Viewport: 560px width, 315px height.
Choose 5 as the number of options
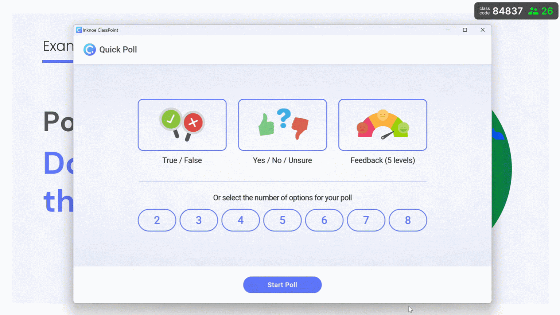click(283, 220)
